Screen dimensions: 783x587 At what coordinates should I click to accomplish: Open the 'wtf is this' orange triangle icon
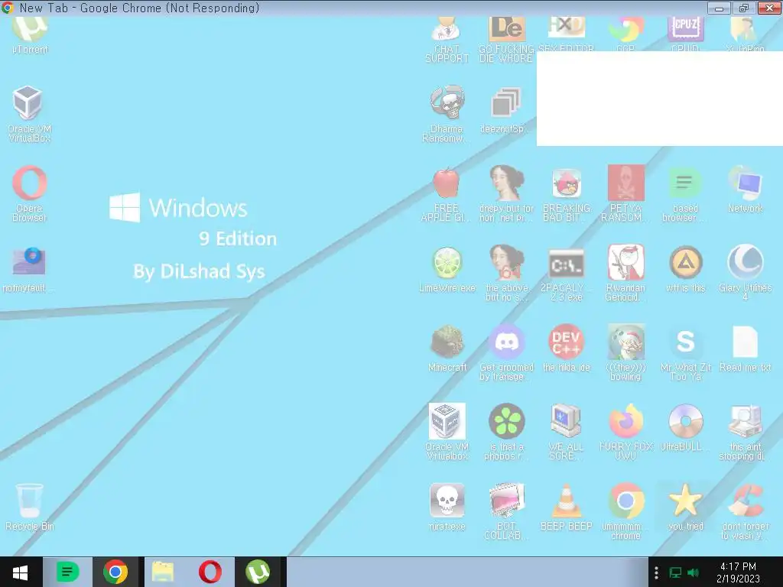[686, 270]
